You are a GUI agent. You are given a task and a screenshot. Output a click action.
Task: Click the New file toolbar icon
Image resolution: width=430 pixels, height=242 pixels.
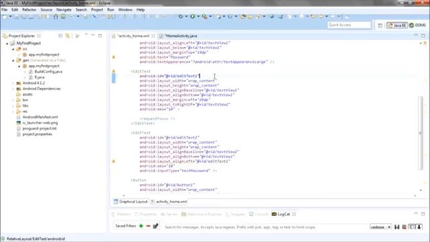pos(5,17)
